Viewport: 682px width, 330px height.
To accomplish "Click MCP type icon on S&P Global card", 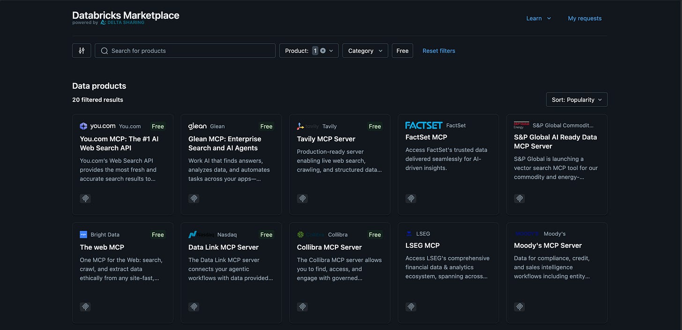I will (519, 199).
